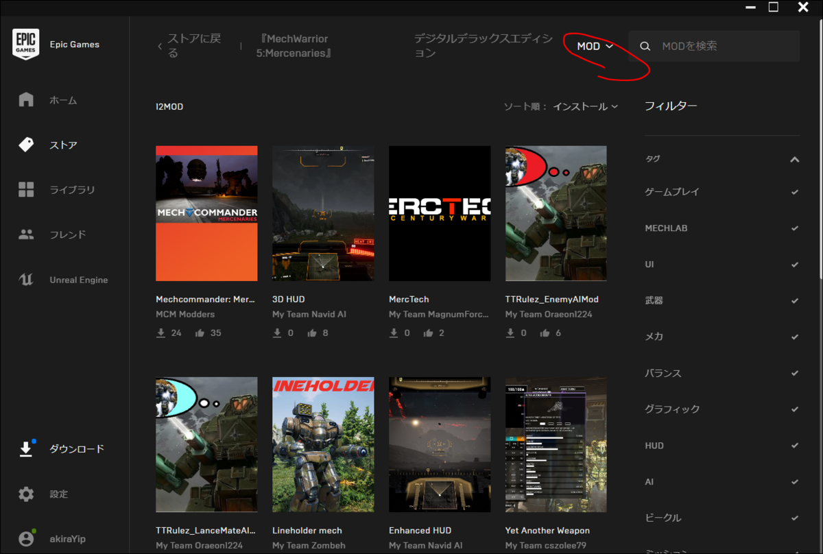Open the 3D HUD cockpit thumbnail
Image resolution: width=823 pixels, height=554 pixels.
point(323,213)
